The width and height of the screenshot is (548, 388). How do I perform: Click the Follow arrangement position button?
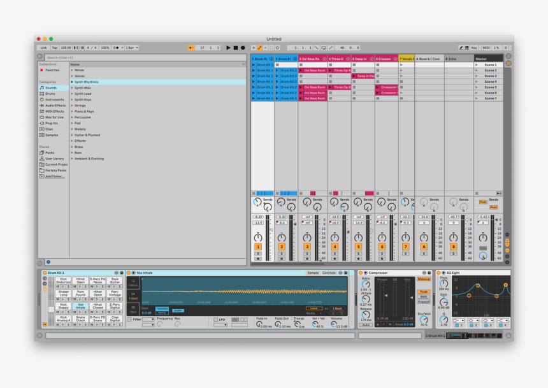191,48
